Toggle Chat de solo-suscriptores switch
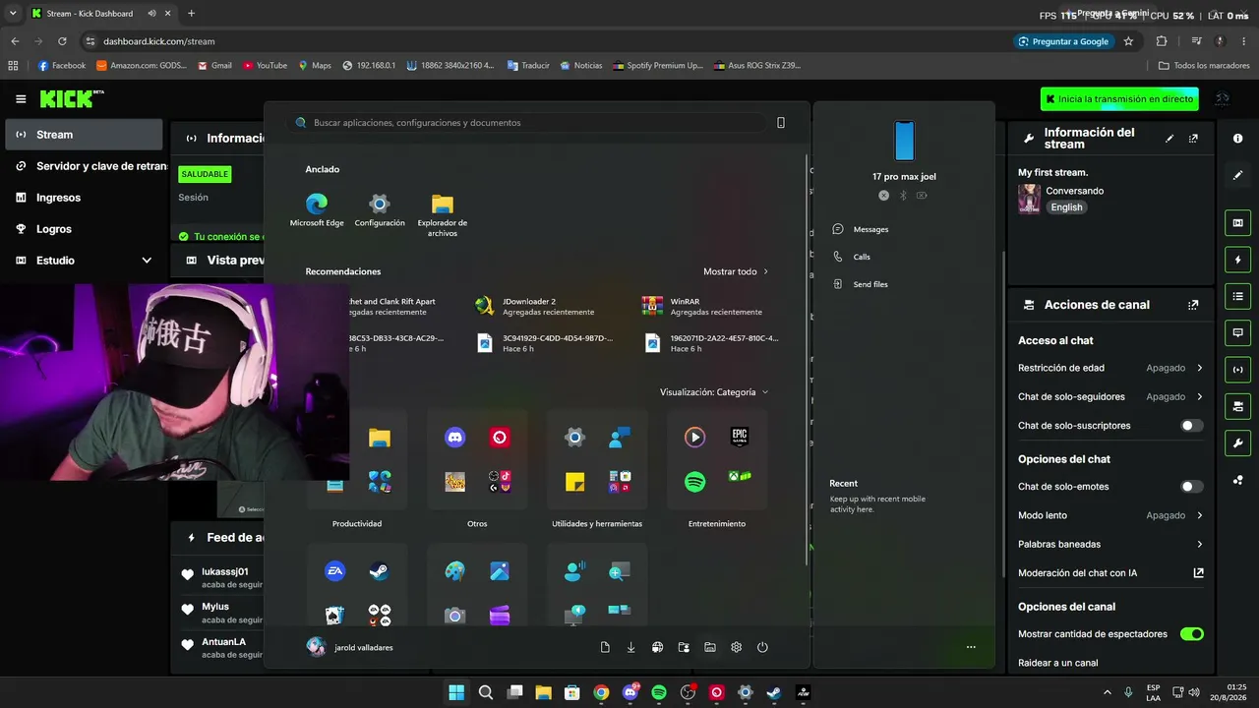 (1191, 426)
